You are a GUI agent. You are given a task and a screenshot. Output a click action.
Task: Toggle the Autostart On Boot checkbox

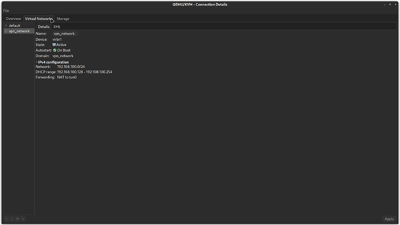pos(54,50)
